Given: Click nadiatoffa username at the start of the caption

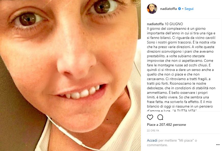Looking at the screenshot, I should pyautogui.click(x=155, y=24).
